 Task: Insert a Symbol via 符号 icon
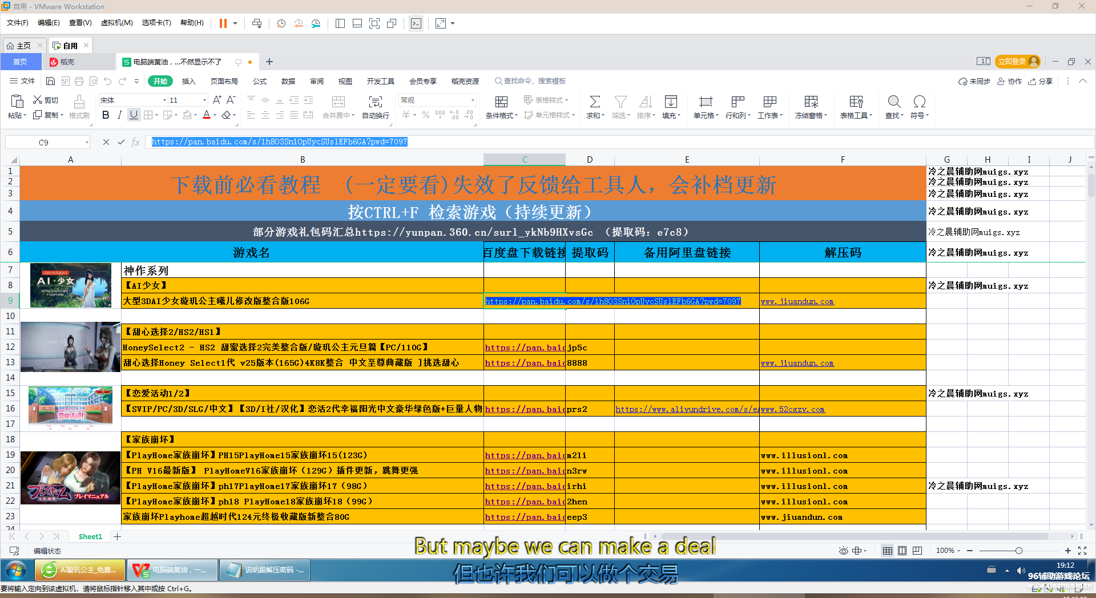(x=919, y=107)
